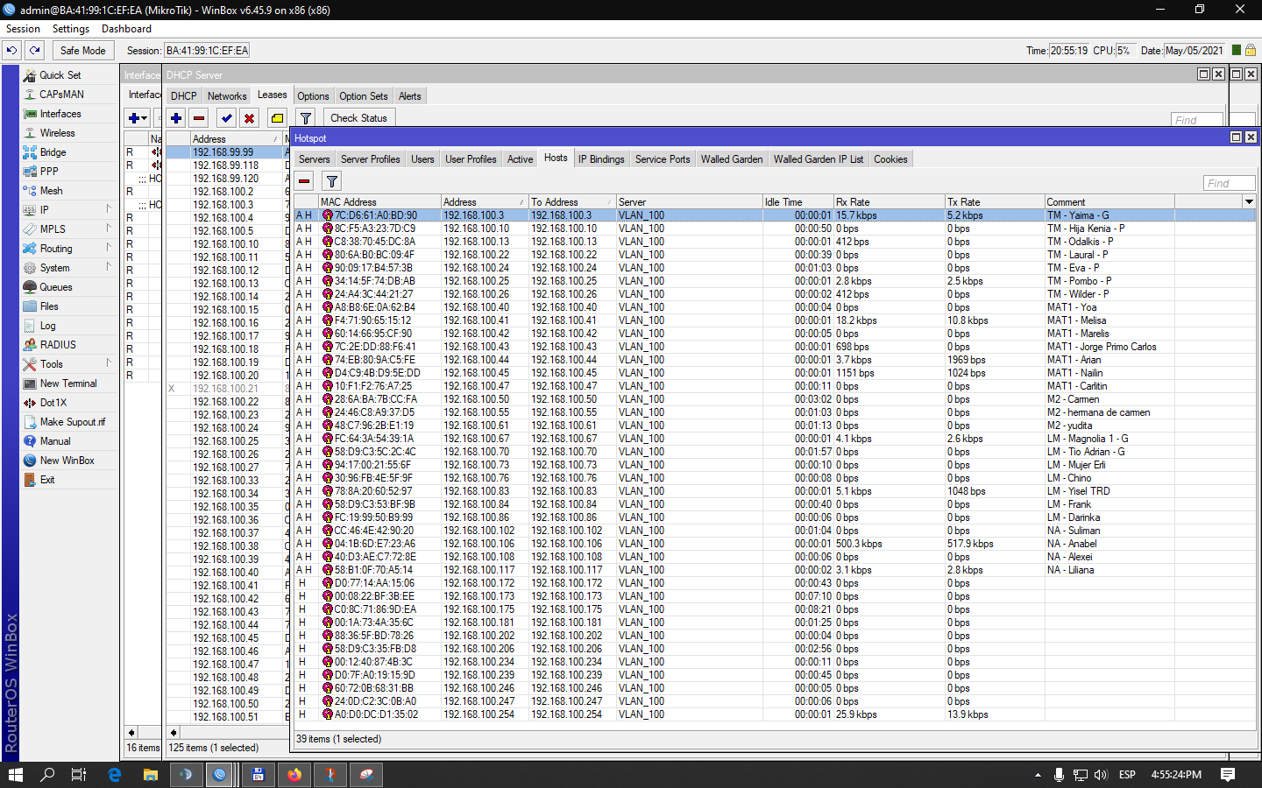Switch to the Cookies tab in Hotspot

(890, 159)
